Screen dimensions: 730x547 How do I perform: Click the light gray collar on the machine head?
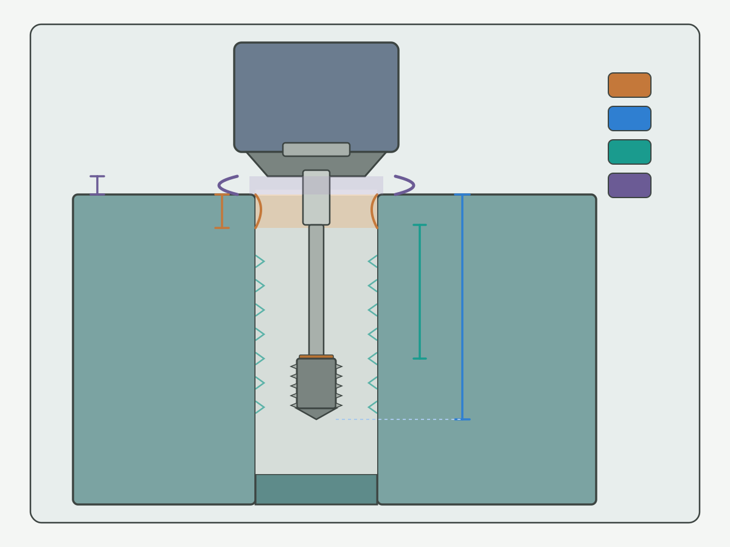[316, 150]
